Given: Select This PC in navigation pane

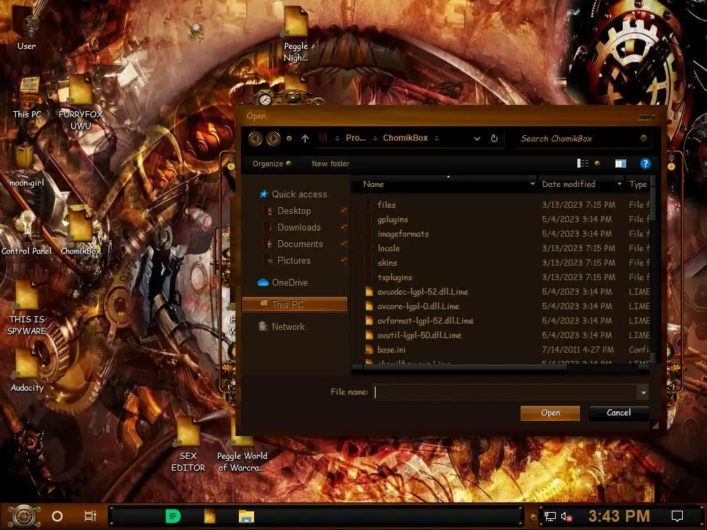Looking at the screenshot, I should 295,304.
